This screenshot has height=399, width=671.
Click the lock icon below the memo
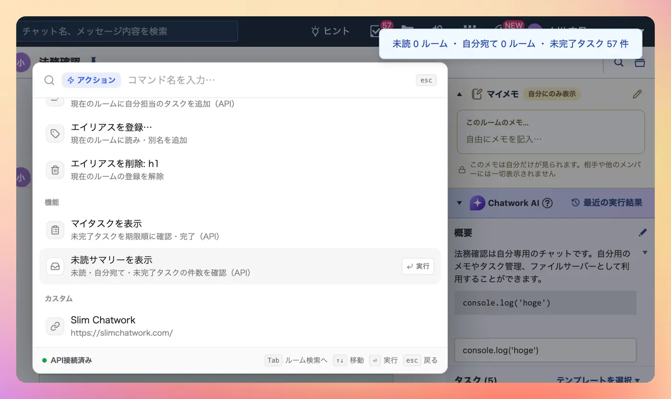[x=462, y=169]
